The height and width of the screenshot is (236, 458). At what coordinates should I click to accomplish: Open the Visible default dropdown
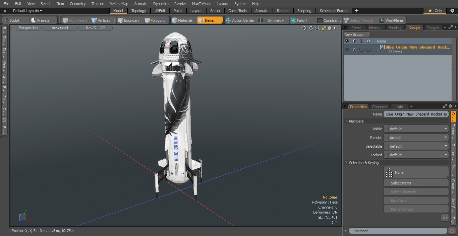[416, 129]
